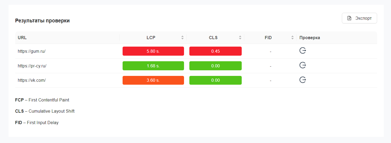Click the Экспорт button
This screenshot has height=143, width=391.
click(x=359, y=18)
